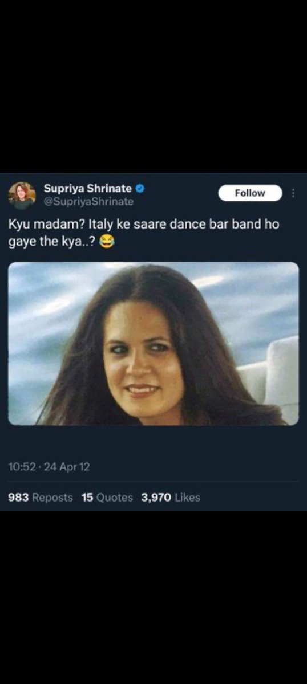View the 983 Reposts list
Image resolution: width=307 pixels, height=684 pixels.
[x=41, y=498]
